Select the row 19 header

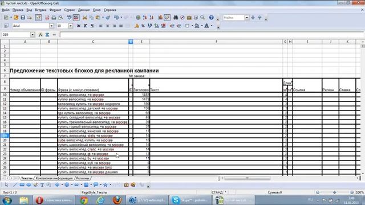5,136
